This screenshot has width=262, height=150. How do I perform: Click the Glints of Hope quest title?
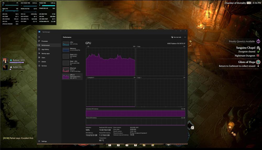coord(247,62)
